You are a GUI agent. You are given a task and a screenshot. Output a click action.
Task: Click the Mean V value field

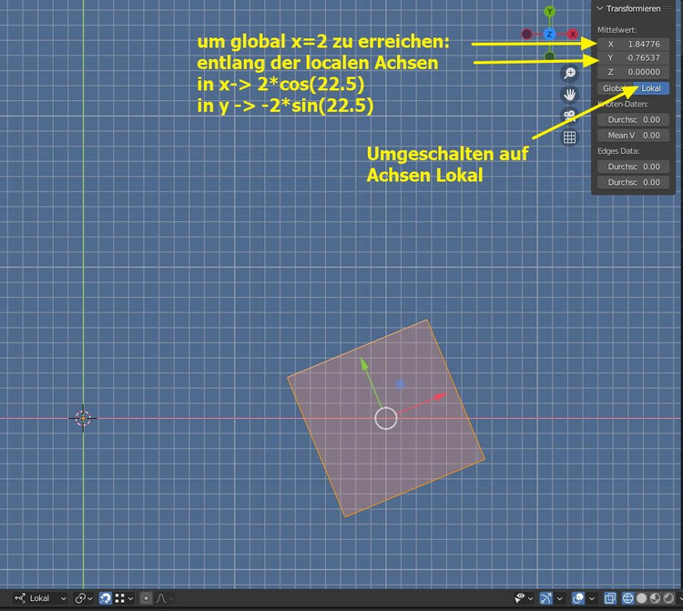(633, 136)
